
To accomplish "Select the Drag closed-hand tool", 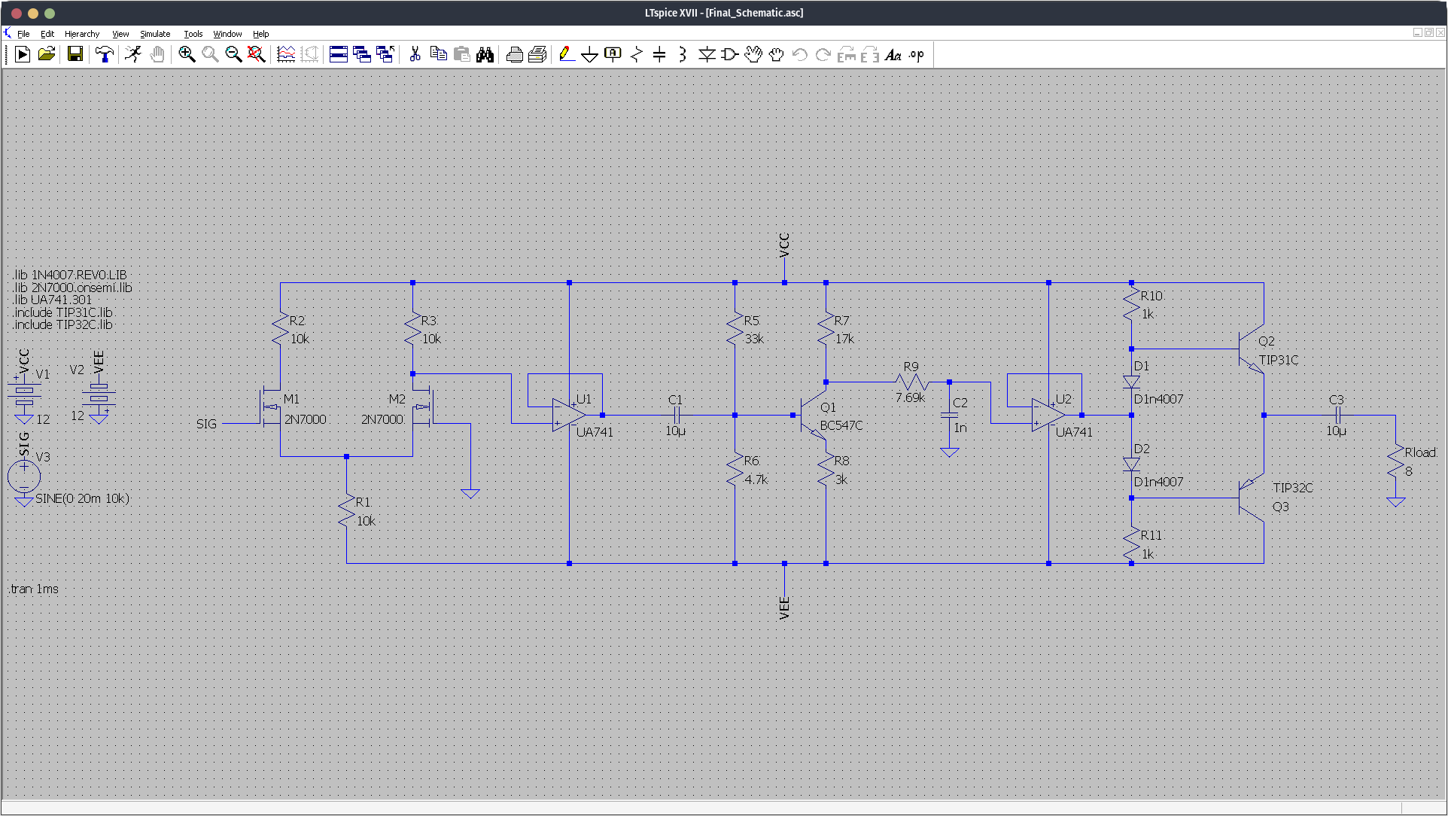I will coord(777,54).
